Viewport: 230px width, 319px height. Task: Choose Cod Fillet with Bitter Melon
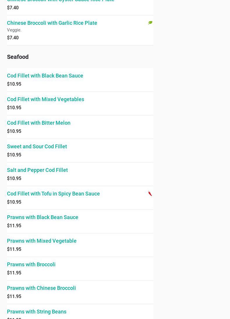[39, 123]
